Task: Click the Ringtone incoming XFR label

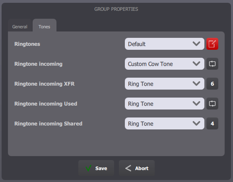Action: coord(45,84)
